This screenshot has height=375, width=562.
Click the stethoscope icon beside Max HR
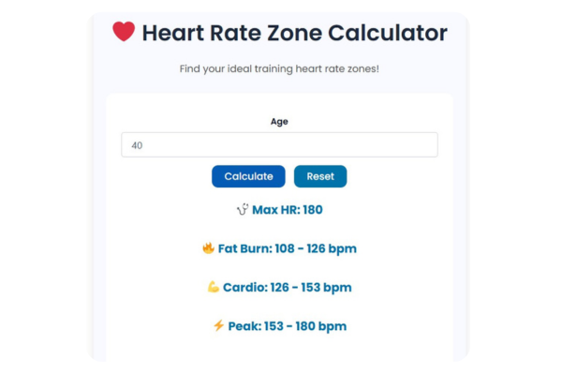tap(243, 210)
